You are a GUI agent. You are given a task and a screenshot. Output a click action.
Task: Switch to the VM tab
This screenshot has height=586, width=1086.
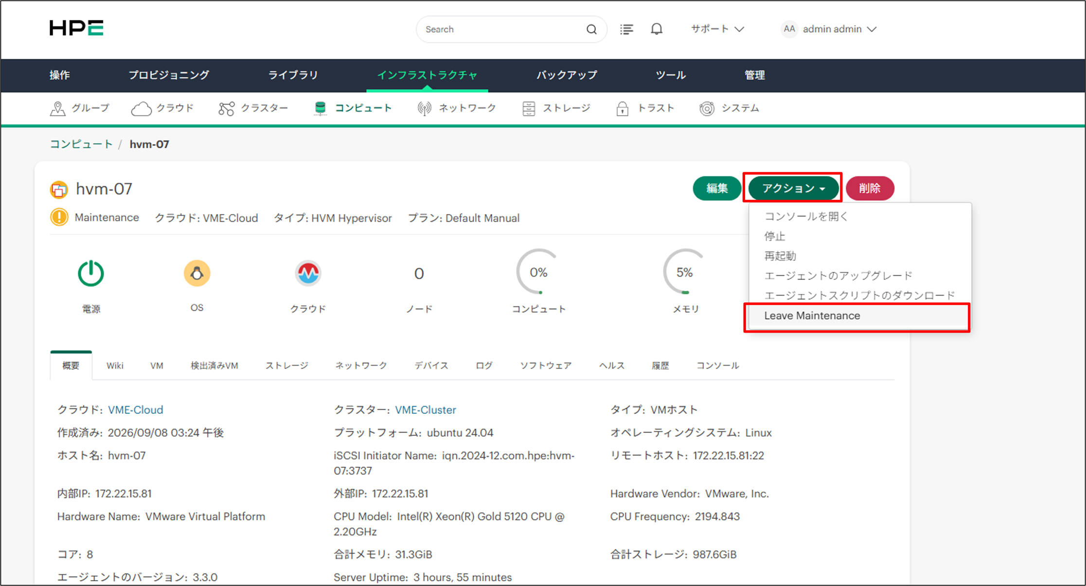(157, 366)
